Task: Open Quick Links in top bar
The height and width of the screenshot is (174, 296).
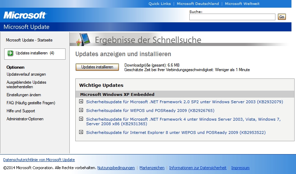Action: pyautogui.click(x=160, y=3)
